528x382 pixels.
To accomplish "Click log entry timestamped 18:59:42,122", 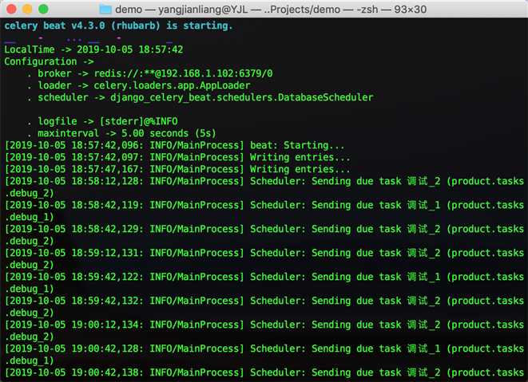I will 264,283.
